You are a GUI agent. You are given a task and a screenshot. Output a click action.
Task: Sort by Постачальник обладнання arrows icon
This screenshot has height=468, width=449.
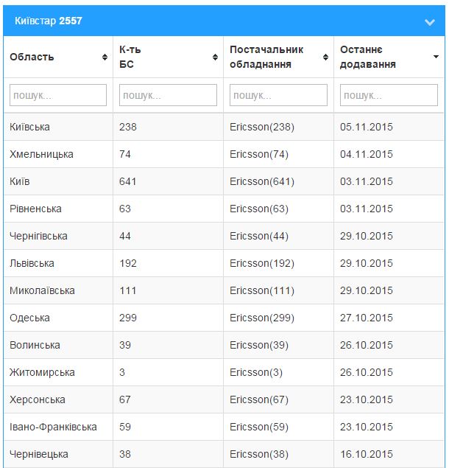pyautogui.click(x=325, y=57)
